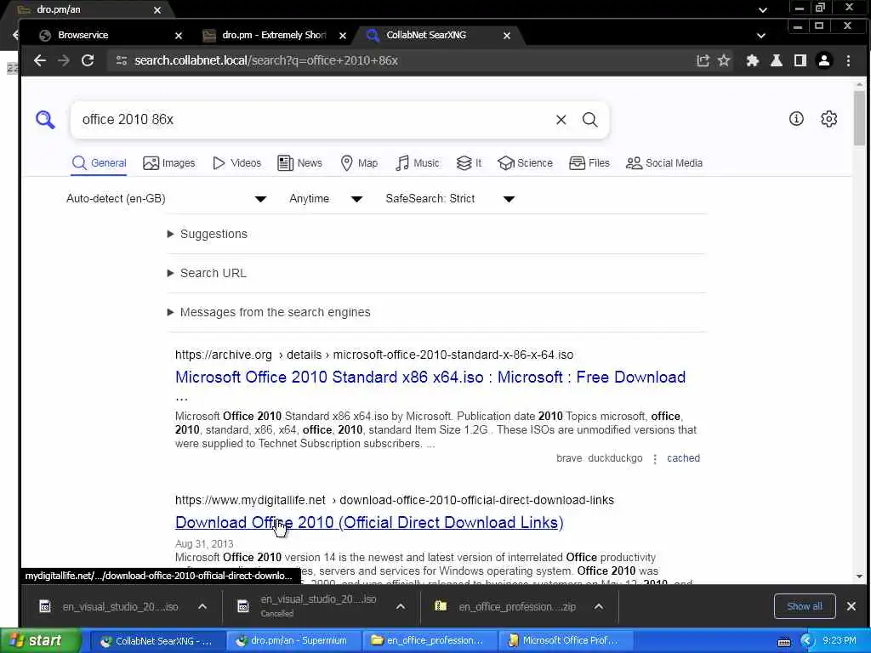Switch to Music category
Viewport: 871px width, 653px height.
coord(417,163)
